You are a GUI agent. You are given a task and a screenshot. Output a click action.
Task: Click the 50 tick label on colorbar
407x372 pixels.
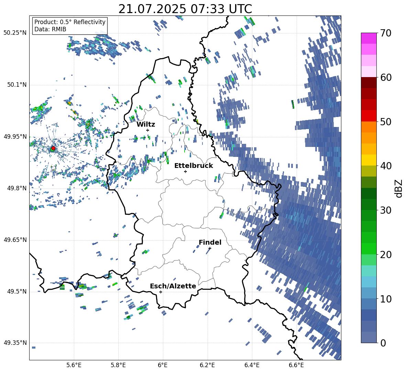(x=385, y=121)
